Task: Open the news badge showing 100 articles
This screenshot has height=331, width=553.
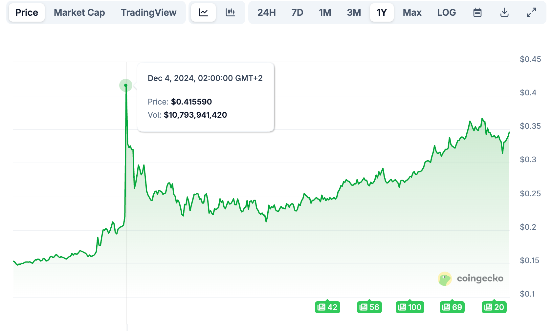Action: tap(409, 307)
